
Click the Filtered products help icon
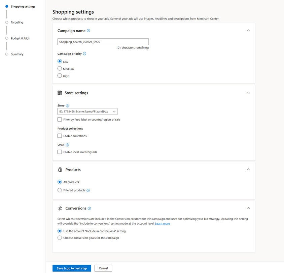coord(88,190)
